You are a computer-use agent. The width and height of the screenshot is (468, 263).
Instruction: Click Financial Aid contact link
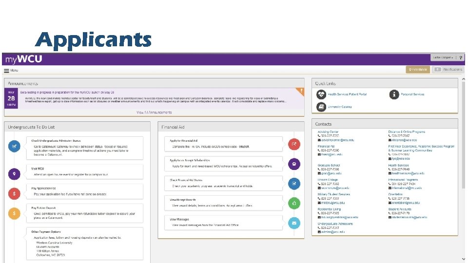coord(326,147)
